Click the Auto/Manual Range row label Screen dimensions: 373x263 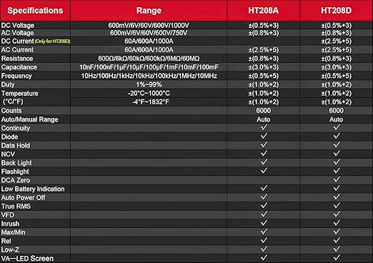point(29,119)
